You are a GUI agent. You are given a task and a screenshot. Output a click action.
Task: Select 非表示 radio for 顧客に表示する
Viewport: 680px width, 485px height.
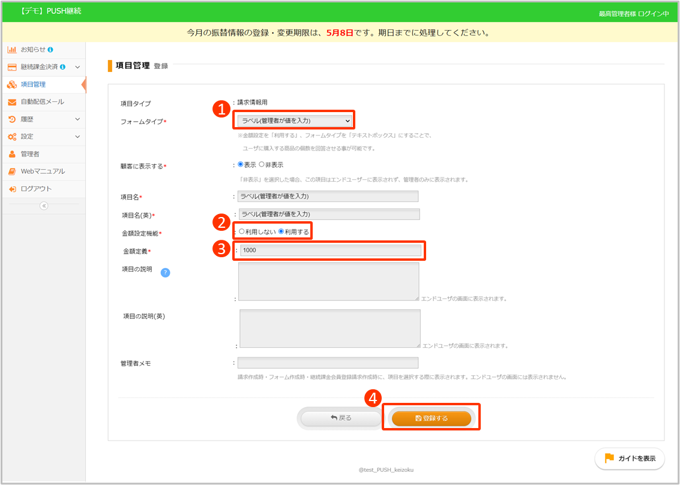click(x=262, y=164)
